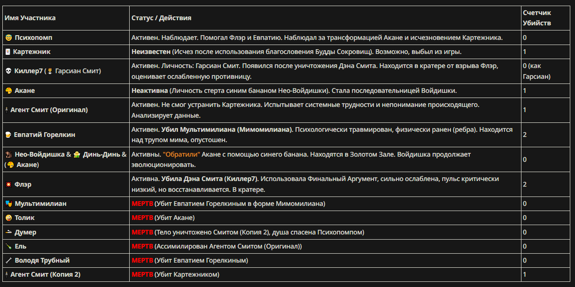575x287 pixels.
Task: Click Психопомп's status starting 'Активен. Наблюдает.'
Action: click(x=317, y=38)
